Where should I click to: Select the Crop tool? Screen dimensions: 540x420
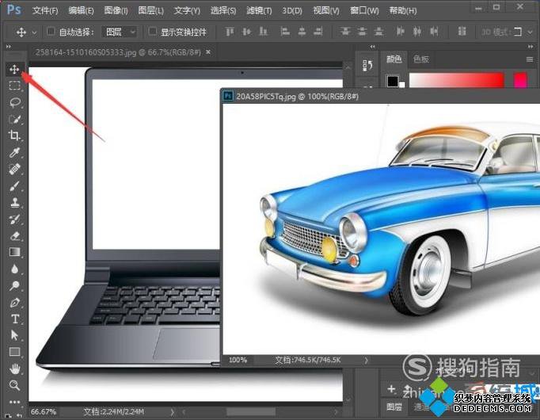14,136
